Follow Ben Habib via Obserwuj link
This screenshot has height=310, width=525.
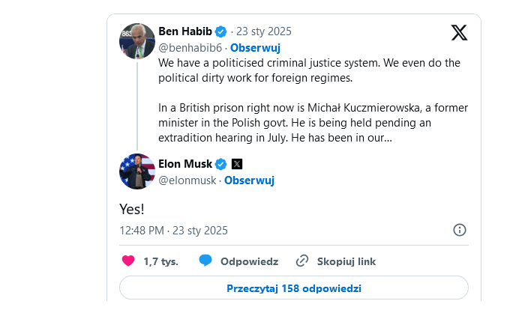pyautogui.click(x=253, y=46)
